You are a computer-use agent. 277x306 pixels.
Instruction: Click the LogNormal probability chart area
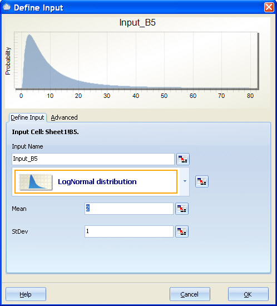(136, 60)
